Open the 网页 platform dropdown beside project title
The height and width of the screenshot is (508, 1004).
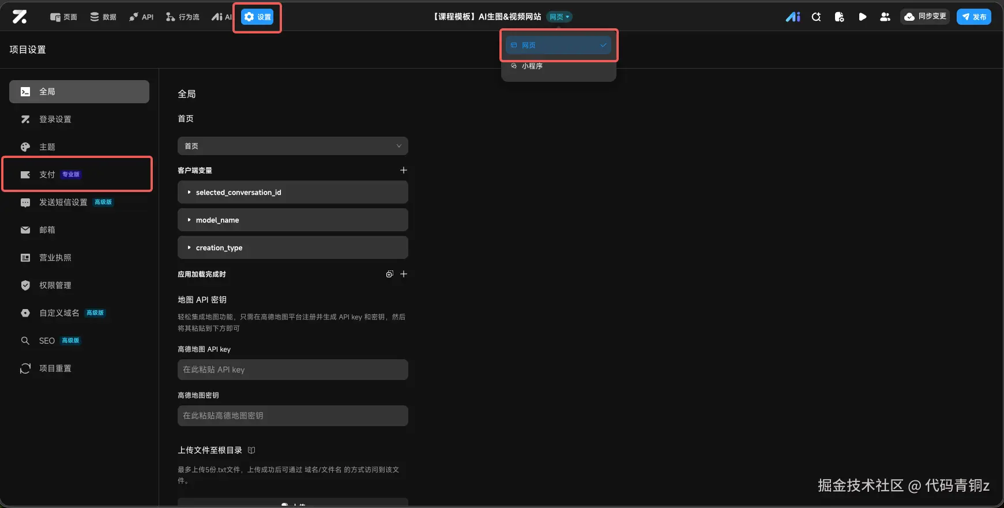click(x=559, y=17)
